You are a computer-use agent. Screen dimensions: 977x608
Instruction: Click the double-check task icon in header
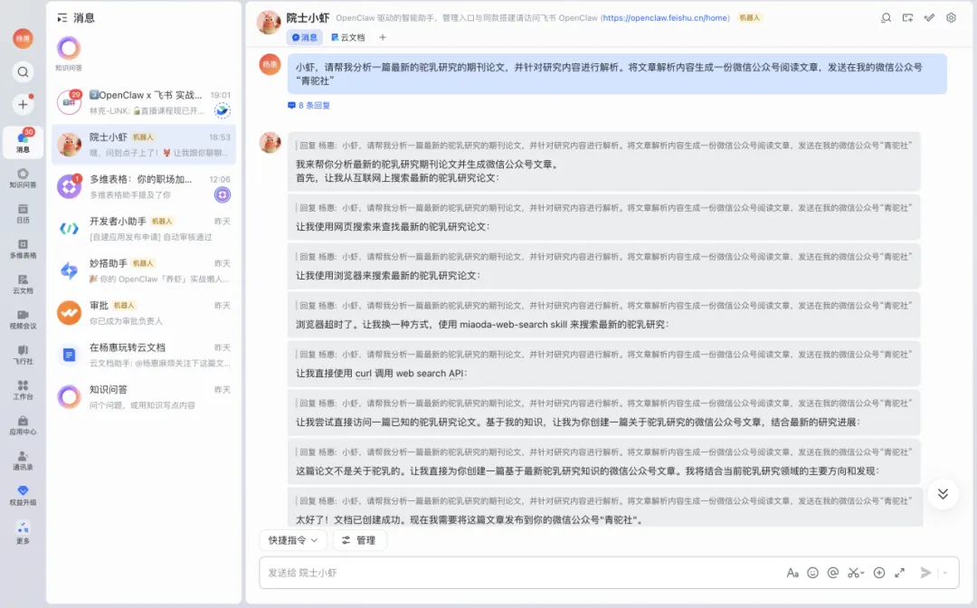pos(929,18)
